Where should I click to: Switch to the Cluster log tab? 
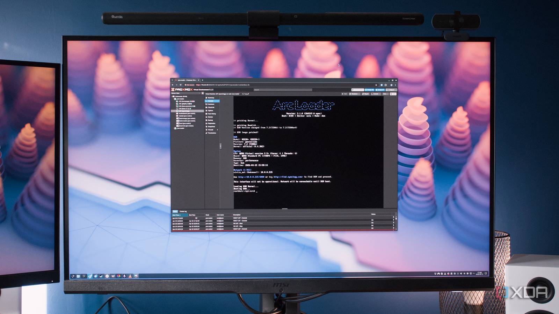click(183, 211)
